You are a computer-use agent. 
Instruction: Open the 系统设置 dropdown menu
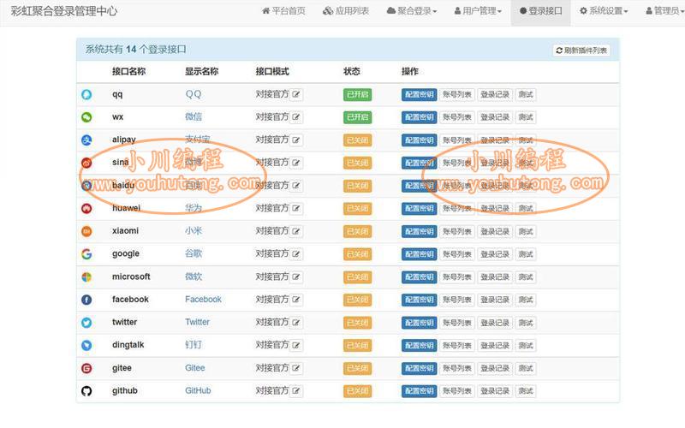[604, 11]
